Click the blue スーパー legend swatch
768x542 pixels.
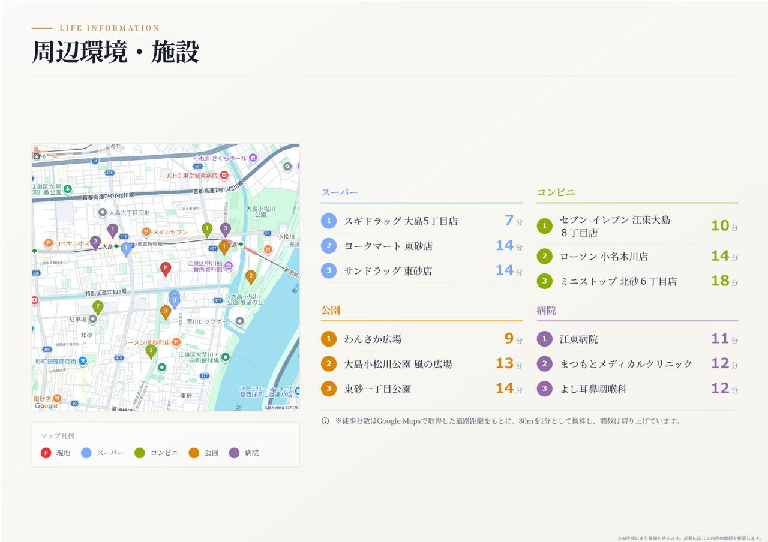86,453
